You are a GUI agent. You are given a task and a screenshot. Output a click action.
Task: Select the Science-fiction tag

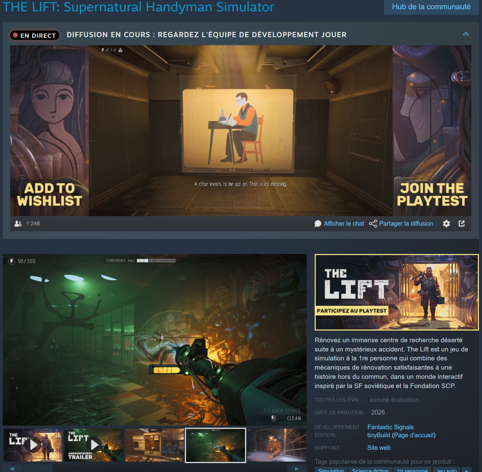(x=370, y=470)
